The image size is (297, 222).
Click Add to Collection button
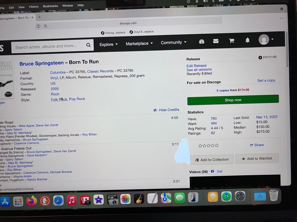pyautogui.click(x=212, y=160)
